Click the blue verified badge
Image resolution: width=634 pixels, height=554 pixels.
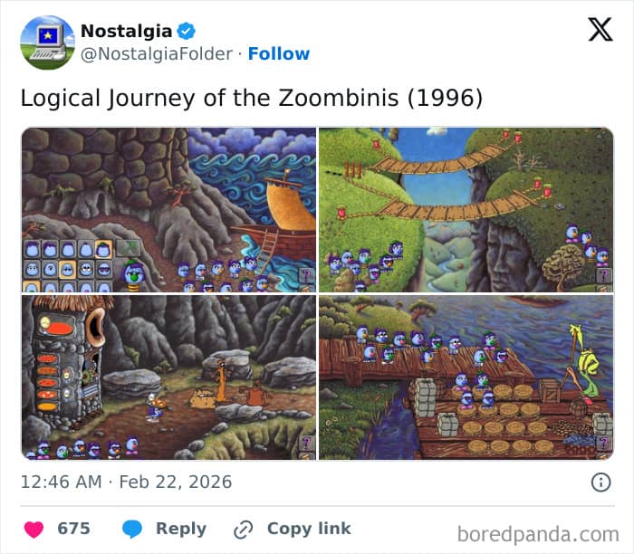[187, 31]
